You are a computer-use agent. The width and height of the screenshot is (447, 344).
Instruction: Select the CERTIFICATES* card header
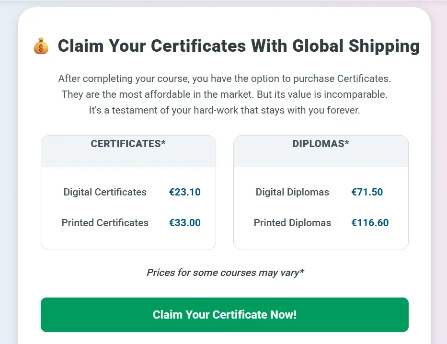[128, 144]
